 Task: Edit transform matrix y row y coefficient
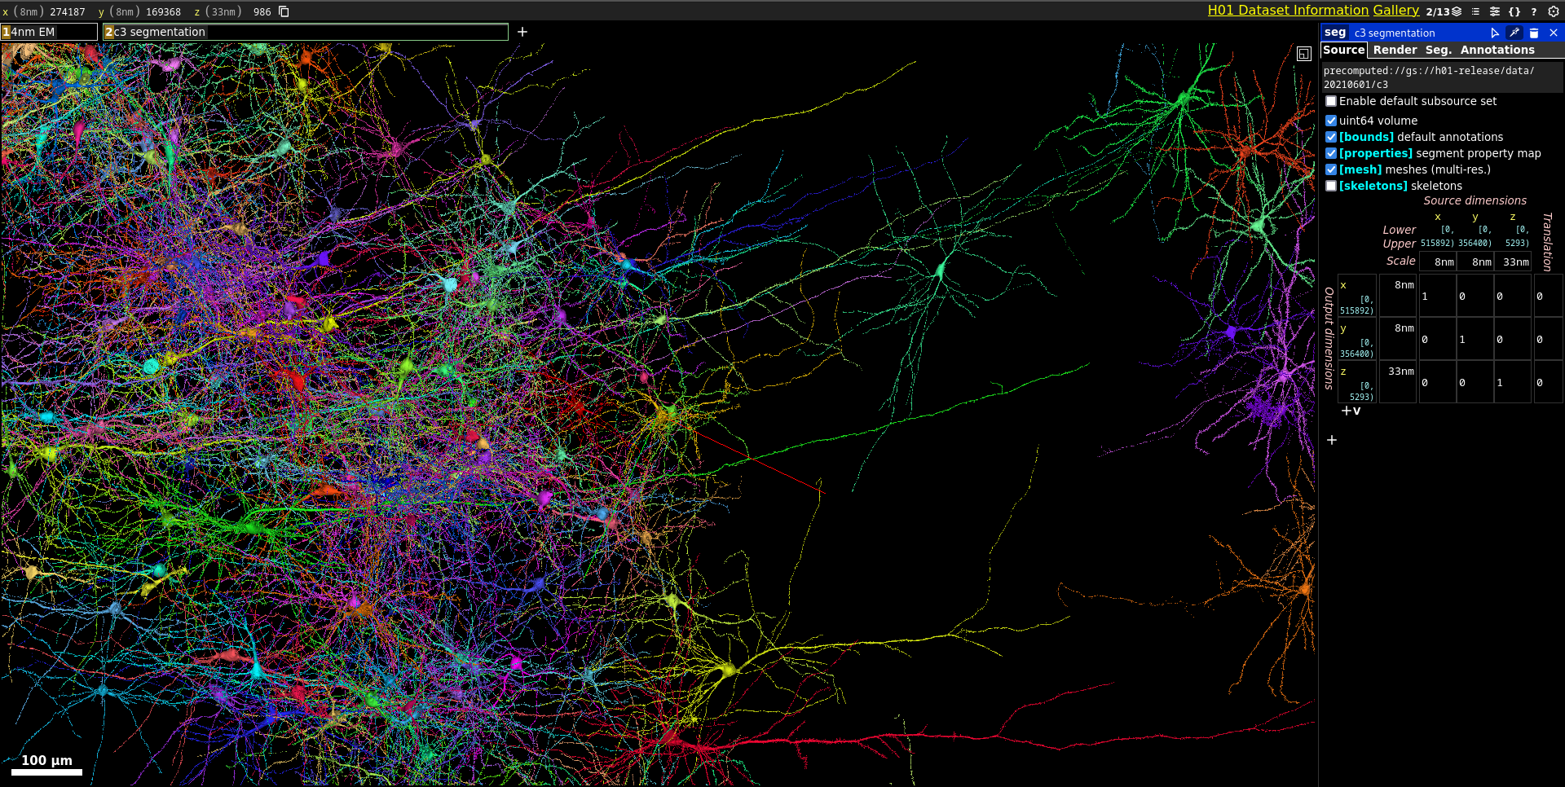tap(1475, 340)
